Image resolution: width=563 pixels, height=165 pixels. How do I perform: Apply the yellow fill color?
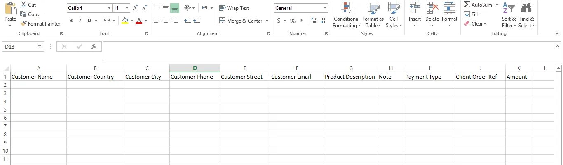[125, 21]
